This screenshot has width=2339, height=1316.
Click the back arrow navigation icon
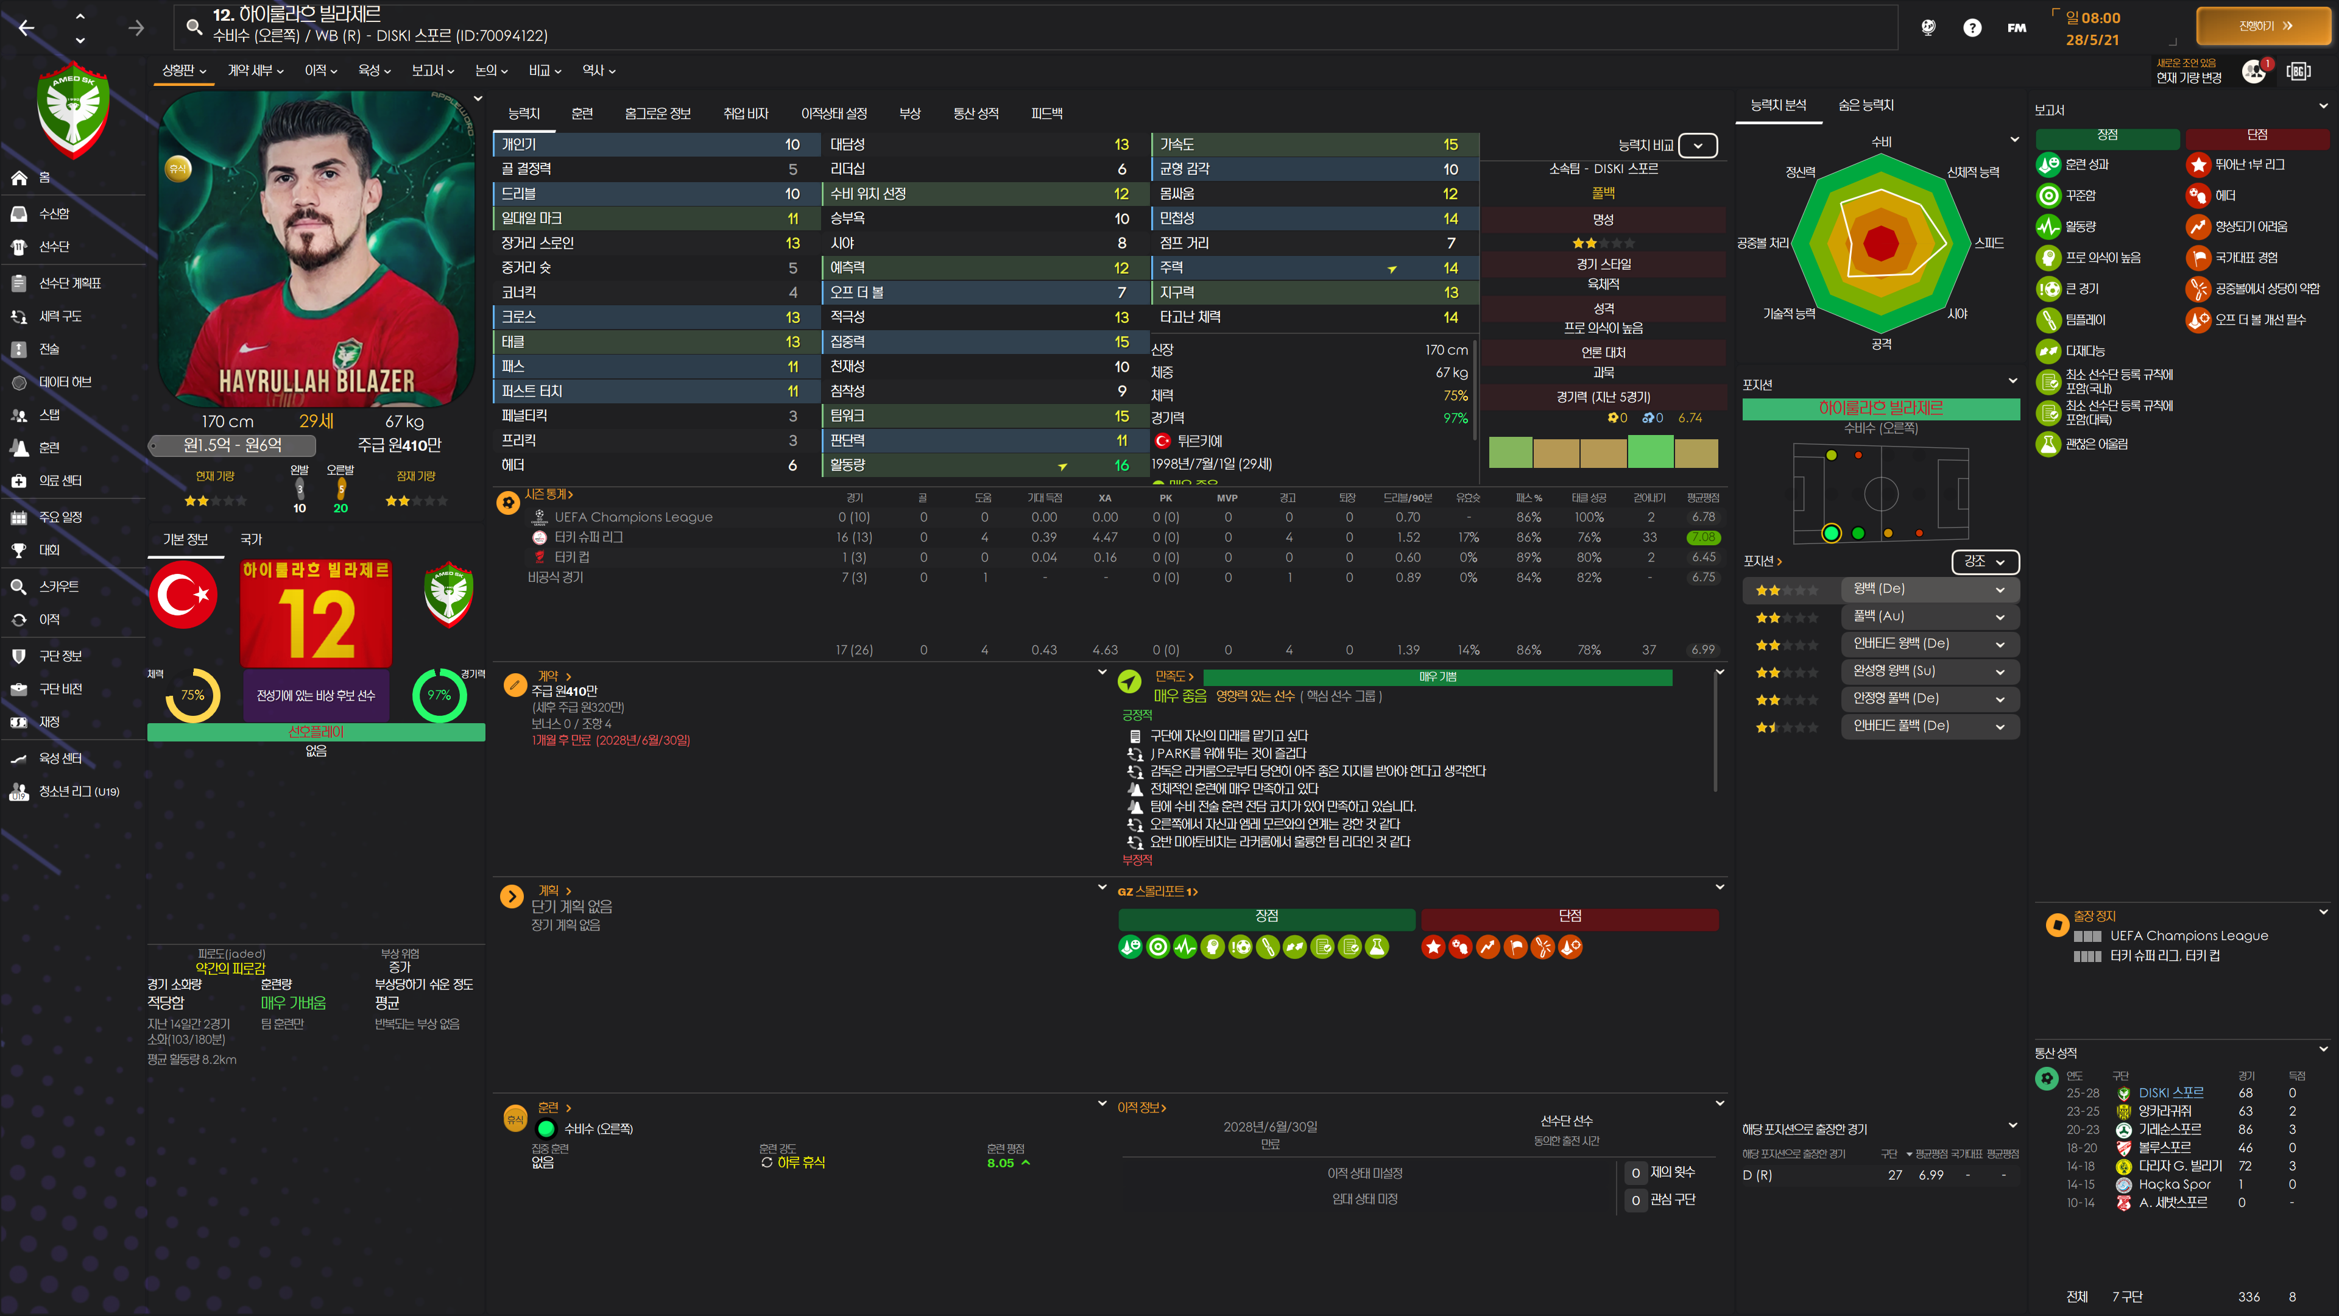coord(26,28)
